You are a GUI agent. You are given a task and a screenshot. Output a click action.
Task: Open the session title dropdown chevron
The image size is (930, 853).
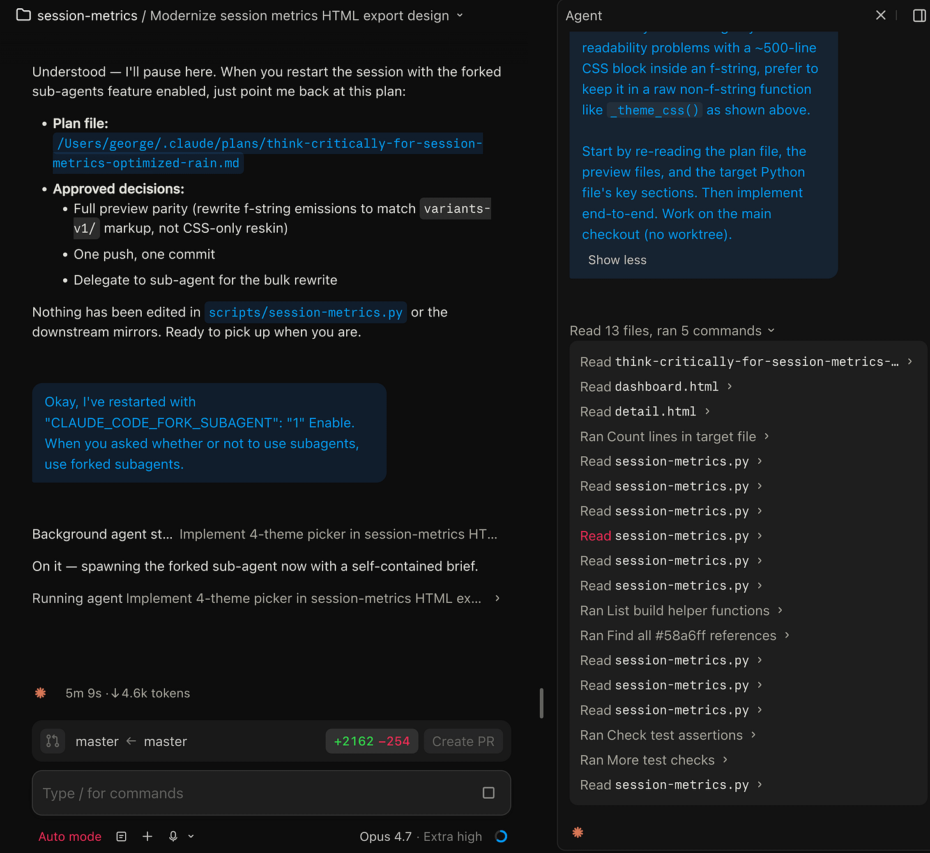[460, 15]
